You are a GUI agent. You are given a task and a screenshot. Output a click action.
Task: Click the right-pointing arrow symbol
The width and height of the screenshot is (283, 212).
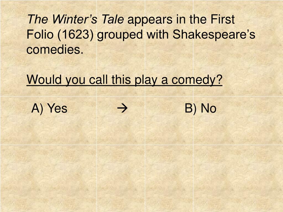122,108
